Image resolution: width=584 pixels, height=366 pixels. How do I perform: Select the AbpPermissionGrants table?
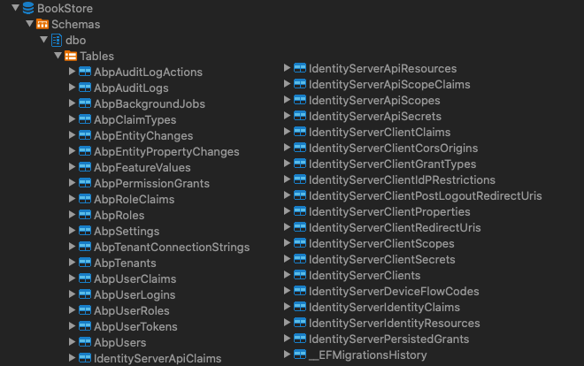[x=151, y=183]
